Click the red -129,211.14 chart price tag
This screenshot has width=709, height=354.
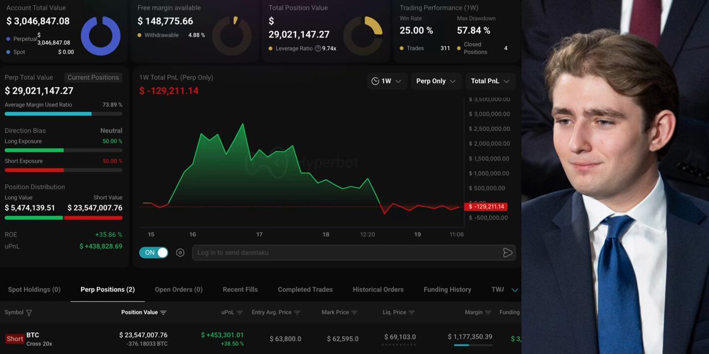486,206
